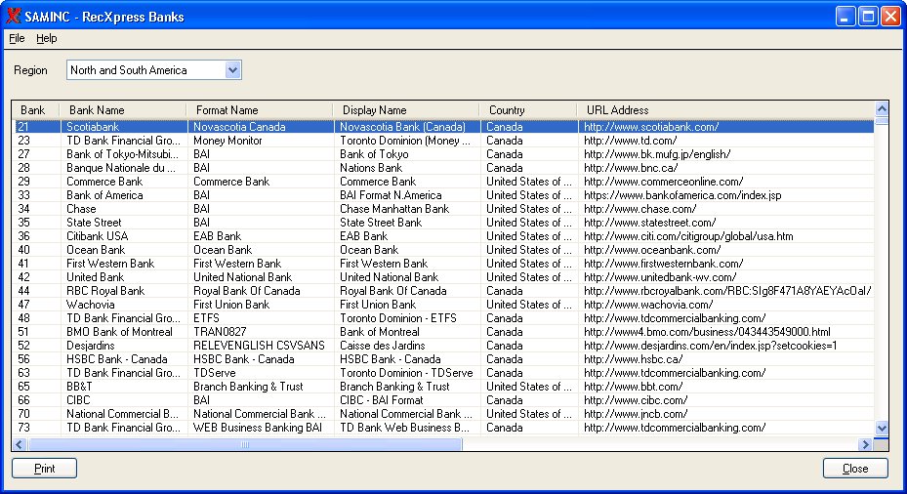Screen dimensions: 907x494
Task: Close window with the title bar X
Action: (890, 17)
